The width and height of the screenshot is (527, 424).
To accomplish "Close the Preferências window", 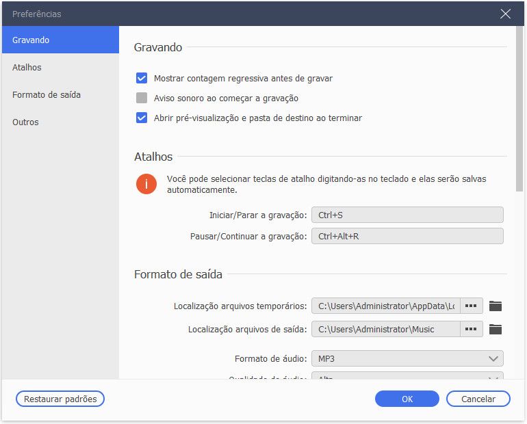I will pos(505,14).
